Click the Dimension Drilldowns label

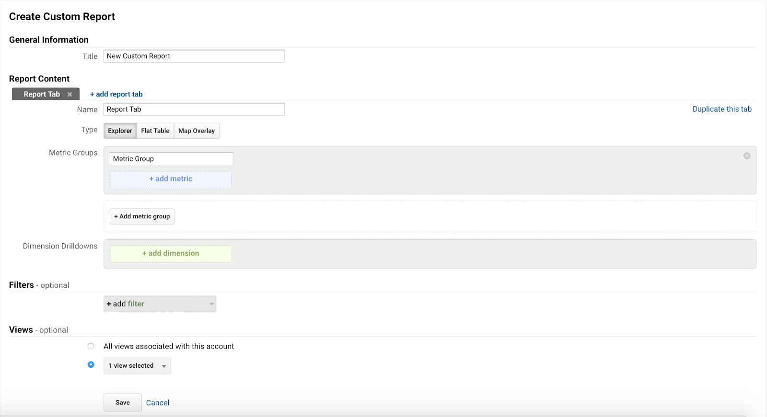point(60,246)
